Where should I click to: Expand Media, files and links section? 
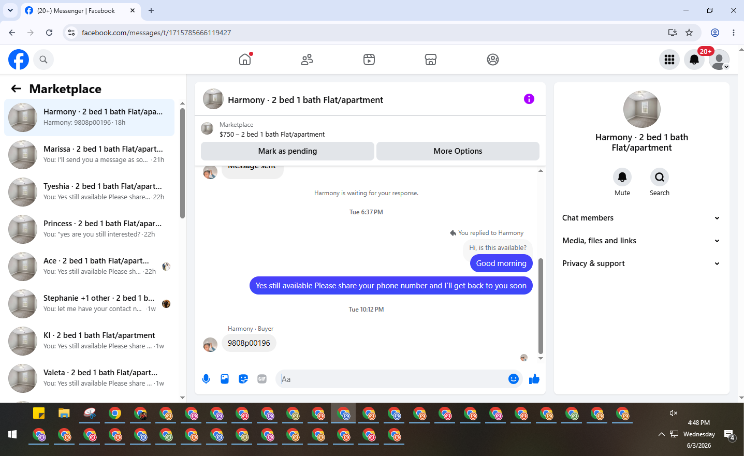[x=641, y=241]
